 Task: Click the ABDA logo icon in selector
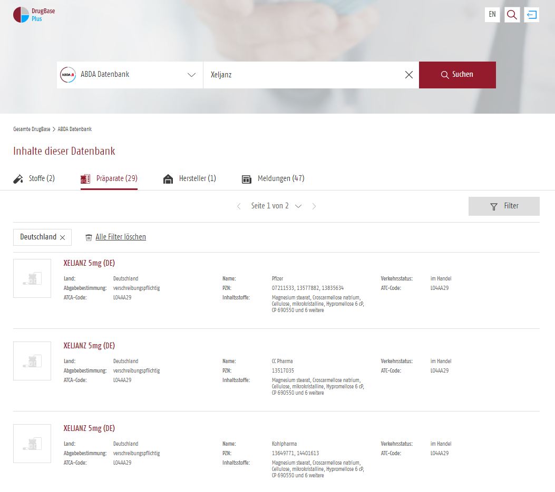[68, 75]
